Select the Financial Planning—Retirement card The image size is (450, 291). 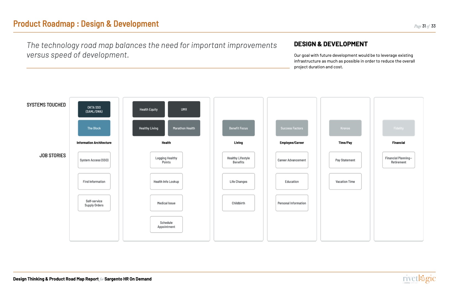pos(399,160)
